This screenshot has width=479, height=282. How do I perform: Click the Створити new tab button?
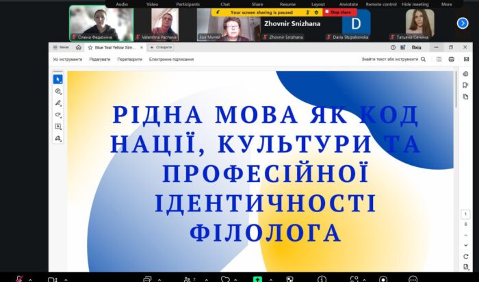[161, 47]
